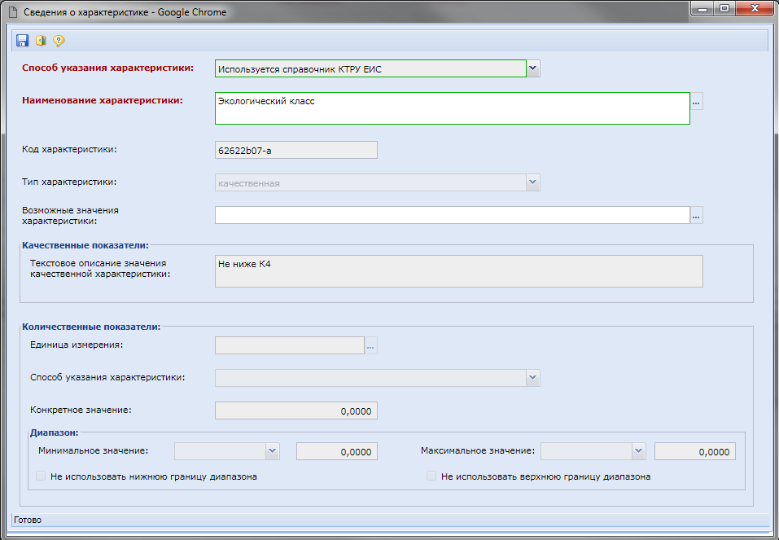779x540 pixels.
Task: Open the Минимальное значение dropdown
Action: tap(272, 450)
